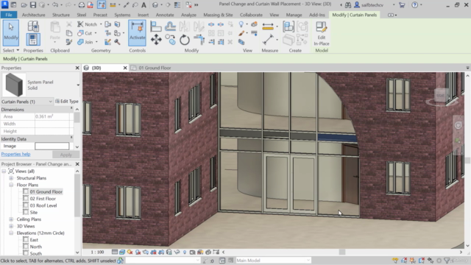Open the System Panel Solid type selector dropdown
The image size is (471, 265).
pos(78,85)
